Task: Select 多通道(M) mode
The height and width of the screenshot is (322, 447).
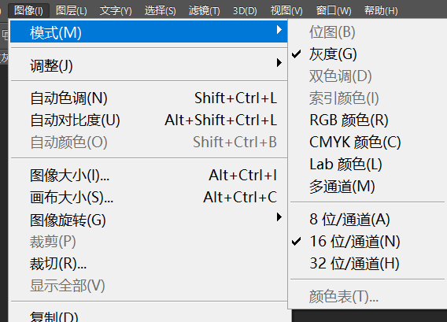Action: (342, 187)
